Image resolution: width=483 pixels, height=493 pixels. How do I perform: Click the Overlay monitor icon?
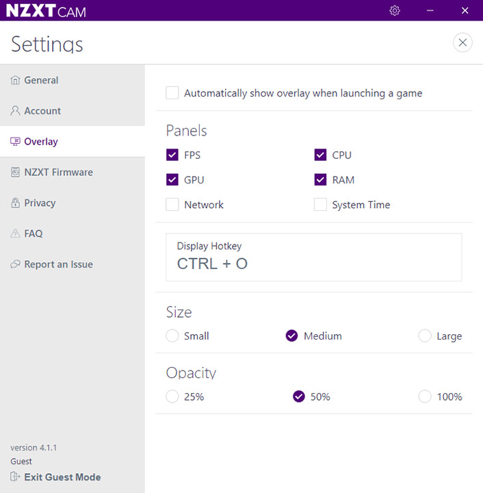16,142
